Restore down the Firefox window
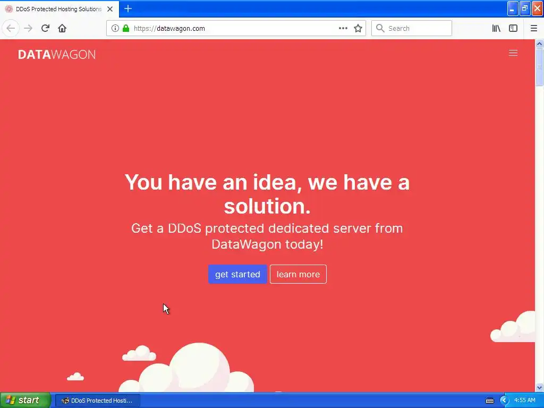Viewport: 544px width, 408px height. click(525, 8)
